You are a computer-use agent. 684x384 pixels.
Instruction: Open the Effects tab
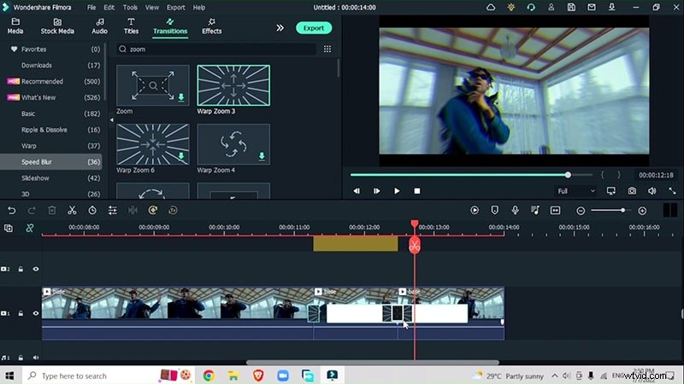click(x=211, y=26)
